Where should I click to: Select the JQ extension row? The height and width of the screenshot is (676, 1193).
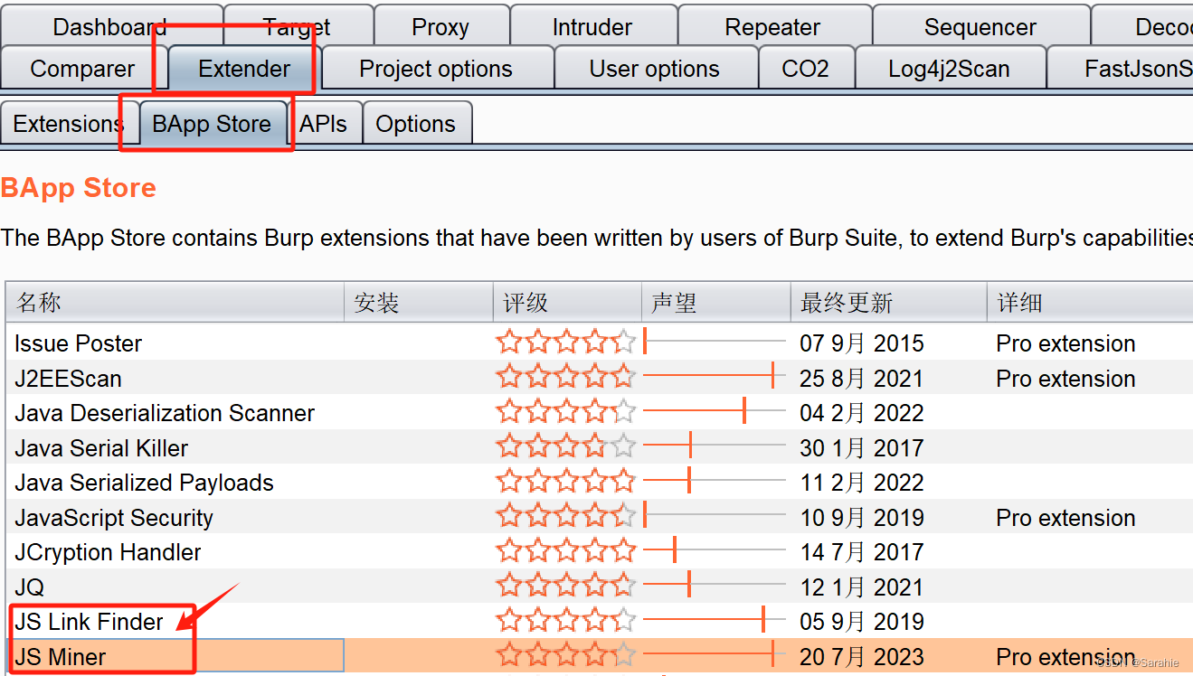pos(600,587)
